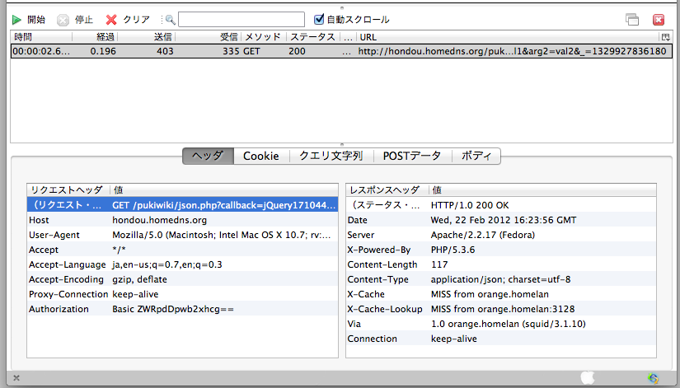Click the red close panel icon
The width and height of the screenshot is (680, 388).
(x=659, y=19)
